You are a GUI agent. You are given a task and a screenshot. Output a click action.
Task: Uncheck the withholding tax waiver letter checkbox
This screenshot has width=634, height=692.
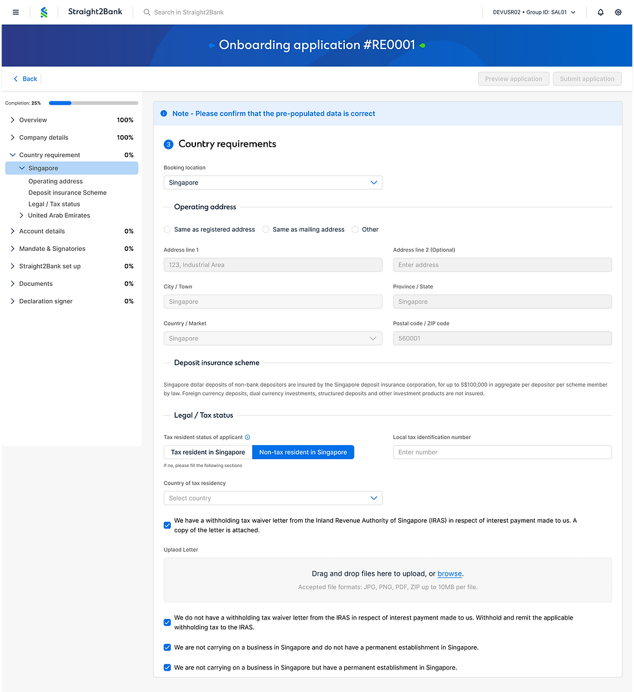(168, 525)
